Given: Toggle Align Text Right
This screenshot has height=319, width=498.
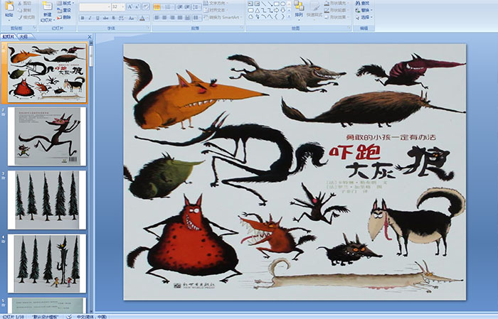Looking at the screenshot, I should 172,18.
